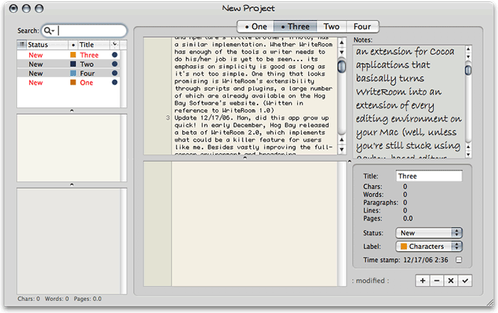Click the blue dot in the Two row
This screenshot has height=313, width=498.
point(115,64)
